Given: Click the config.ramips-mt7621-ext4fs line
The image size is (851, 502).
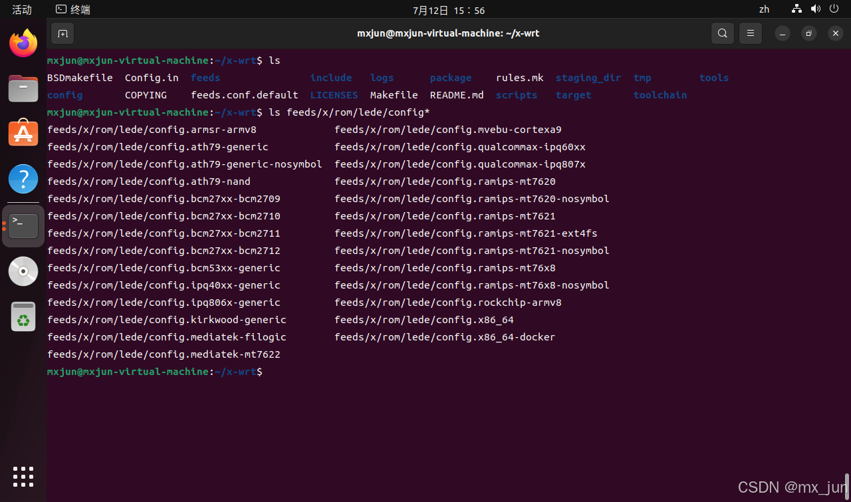Looking at the screenshot, I should point(466,233).
